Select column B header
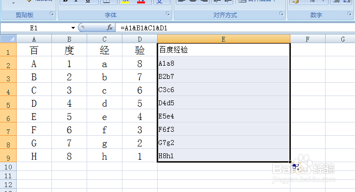Screen dimensions: 355x192 [69, 39]
